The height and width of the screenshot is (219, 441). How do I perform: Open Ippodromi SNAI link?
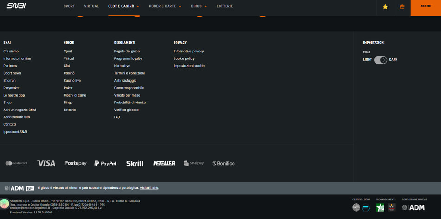(x=15, y=132)
